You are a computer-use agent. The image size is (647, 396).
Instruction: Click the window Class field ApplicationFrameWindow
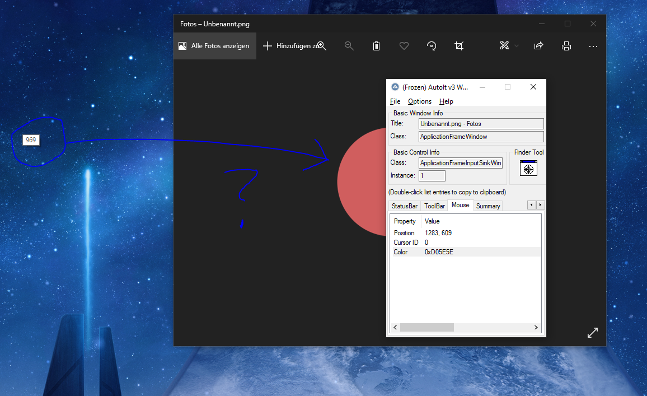click(x=481, y=137)
